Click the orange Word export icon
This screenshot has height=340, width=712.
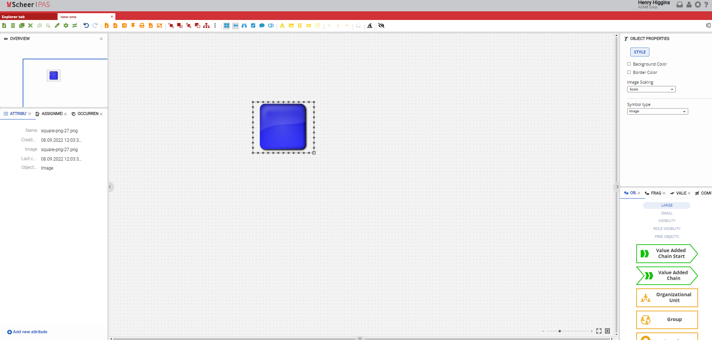151,26
